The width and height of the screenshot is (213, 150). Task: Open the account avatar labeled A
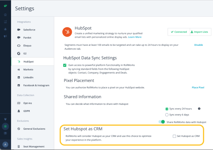(5, 144)
